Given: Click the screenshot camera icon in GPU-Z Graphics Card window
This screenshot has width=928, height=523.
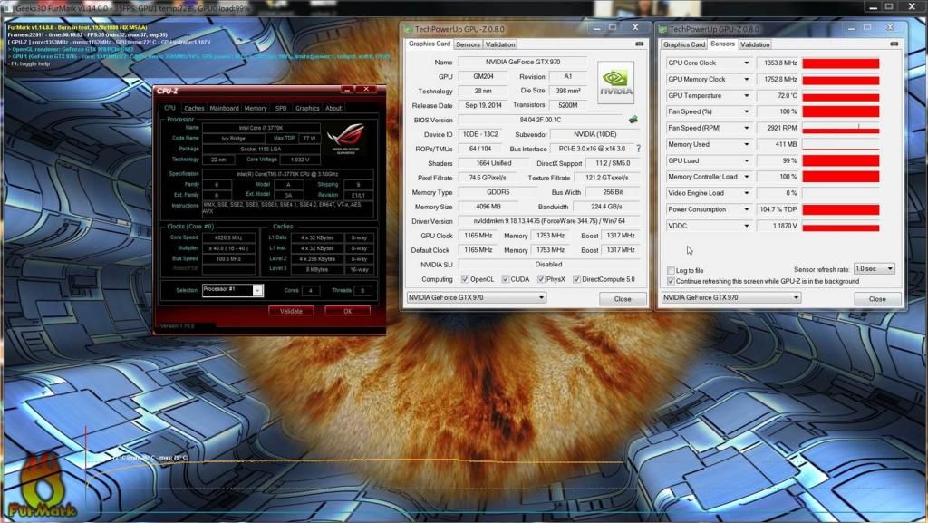Looking at the screenshot, I should [639, 44].
